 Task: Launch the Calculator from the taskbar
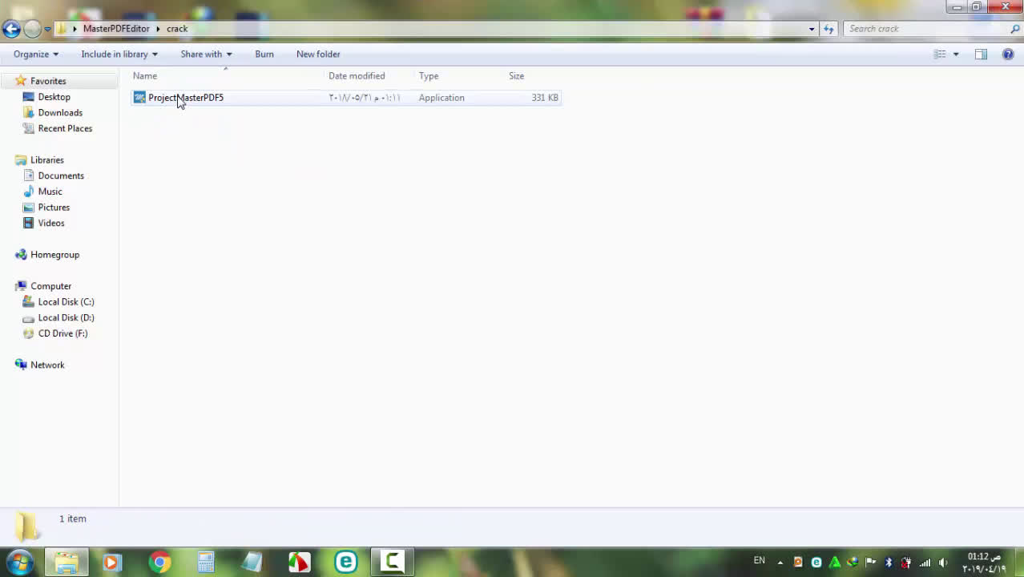(x=206, y=563)
